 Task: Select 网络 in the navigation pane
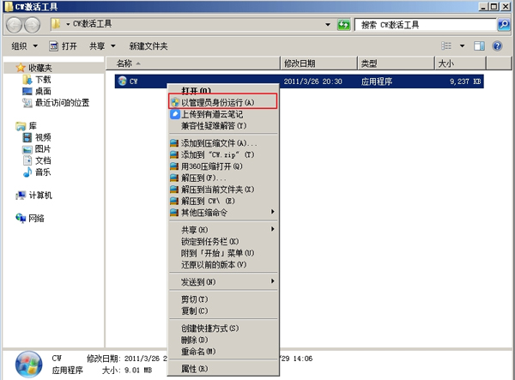[36, 218]
